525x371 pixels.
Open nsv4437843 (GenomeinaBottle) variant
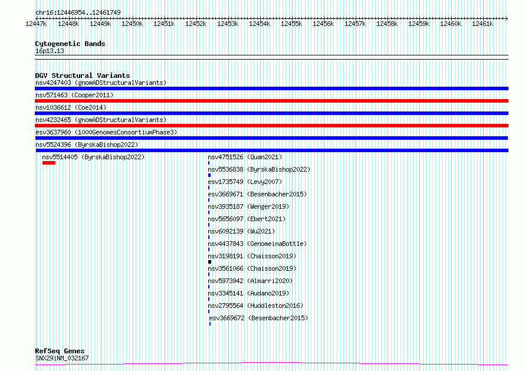(x=257, y=244)
